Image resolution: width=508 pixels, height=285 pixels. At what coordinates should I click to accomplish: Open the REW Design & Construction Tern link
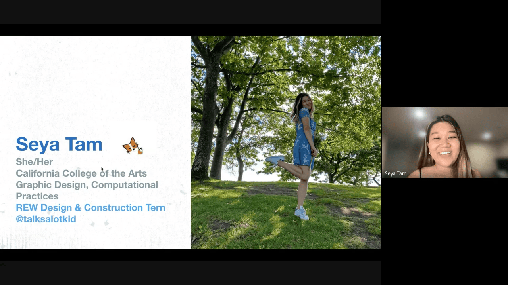pos(90,207)
